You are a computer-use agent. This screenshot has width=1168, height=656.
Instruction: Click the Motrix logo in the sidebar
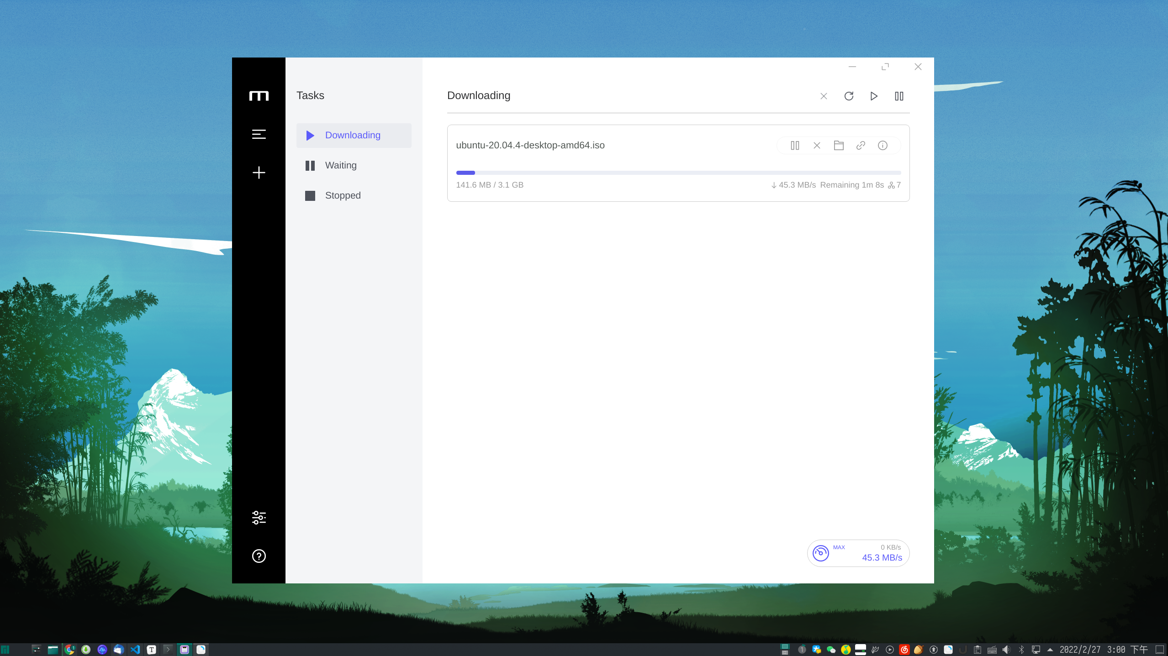click(259, 96)
